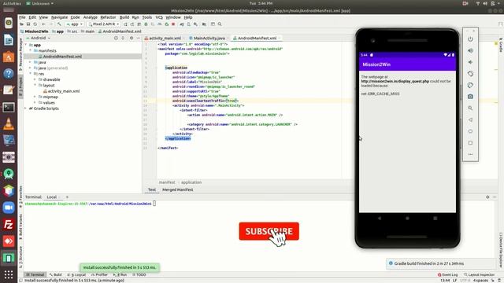
Task: Expand 'Gradle Scripts' node
Action: click(x=26, y=108)
